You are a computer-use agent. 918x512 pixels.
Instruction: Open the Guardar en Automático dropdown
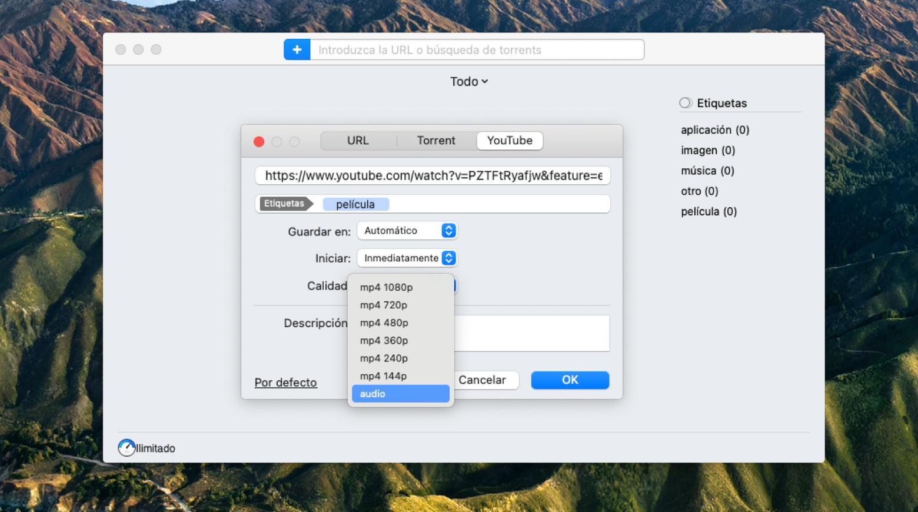tap(407, 231)
